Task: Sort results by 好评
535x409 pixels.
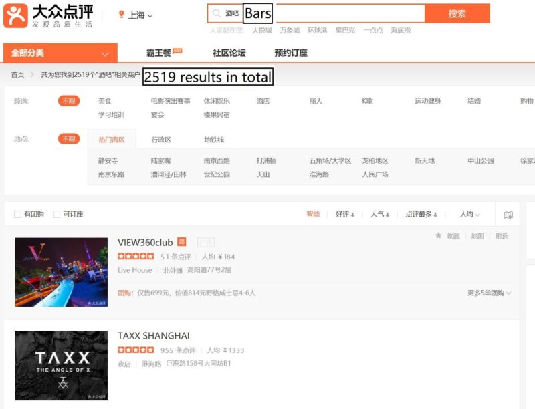Action: pos(345,214)
